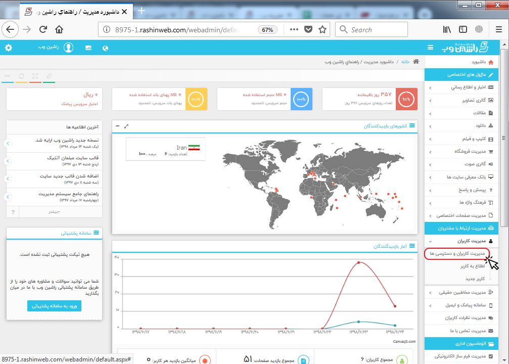Reload the page in the browser
Viewport: 509px width, 364px height.
coord(43,29)
